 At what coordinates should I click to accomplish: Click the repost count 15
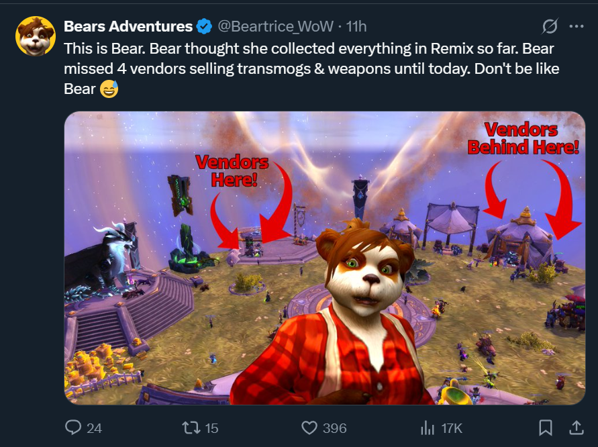(x=211, y=428)
